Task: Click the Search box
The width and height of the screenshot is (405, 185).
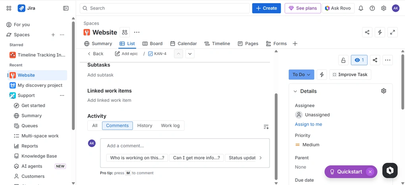Action: [x=165, y=8]
